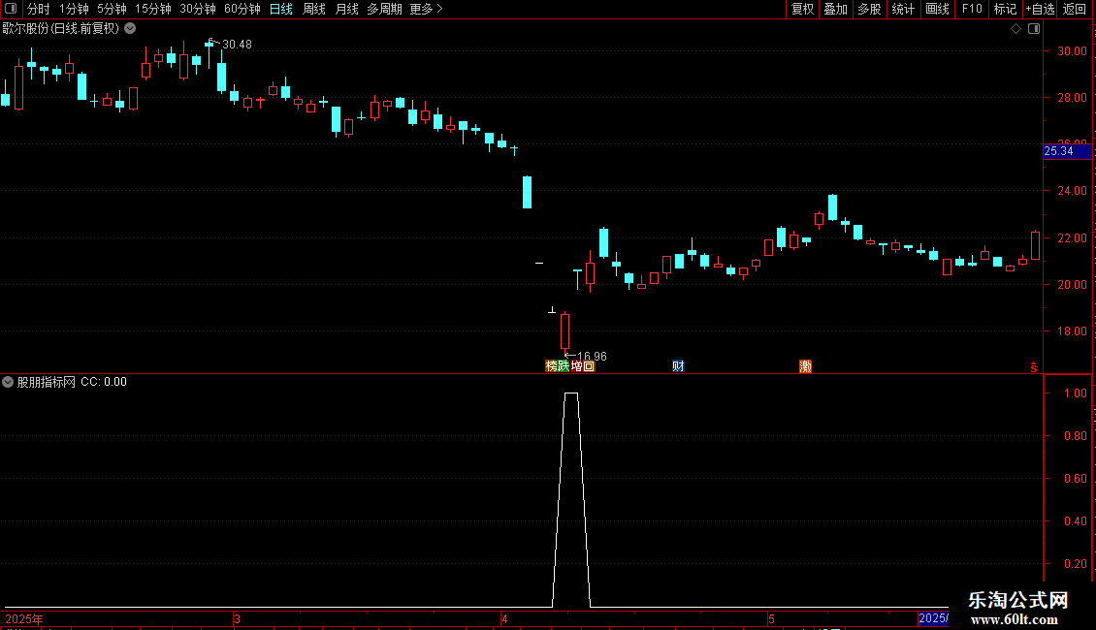
Task: Click the diamond icon in chart corner
Action: (x=1016, y=29)
